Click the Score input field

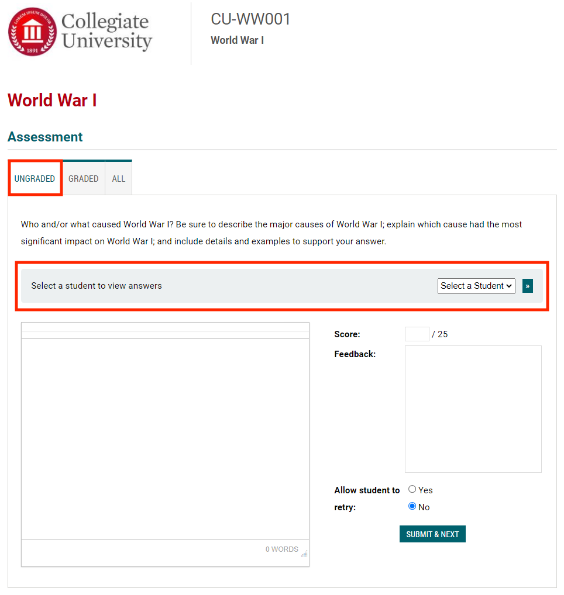417,334
